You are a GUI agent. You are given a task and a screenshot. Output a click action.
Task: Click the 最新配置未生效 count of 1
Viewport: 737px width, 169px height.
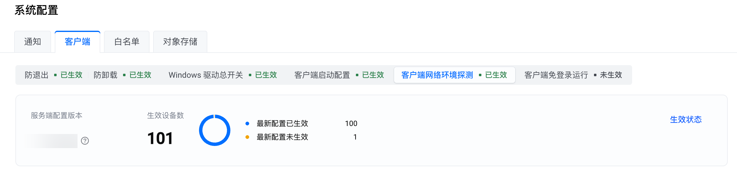[x=355, y=137]
